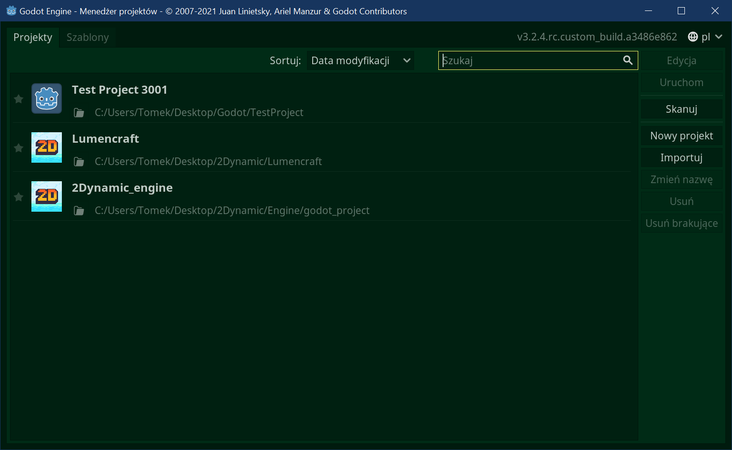Click the Lumencraft 2D project icon
This screenshot has width=732, height=450.
[x=47, y=147]
